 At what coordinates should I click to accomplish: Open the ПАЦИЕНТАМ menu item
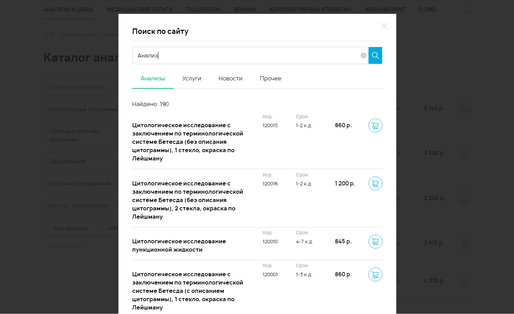pyautogui.click(x=203, y=10)
